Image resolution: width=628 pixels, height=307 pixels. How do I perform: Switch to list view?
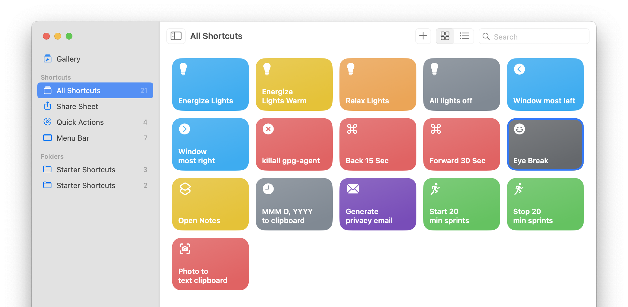(x=464, y=36)
